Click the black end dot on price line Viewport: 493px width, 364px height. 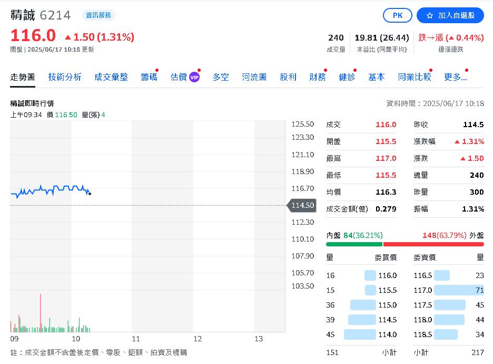pyautogui.click(x=90, y=194)
